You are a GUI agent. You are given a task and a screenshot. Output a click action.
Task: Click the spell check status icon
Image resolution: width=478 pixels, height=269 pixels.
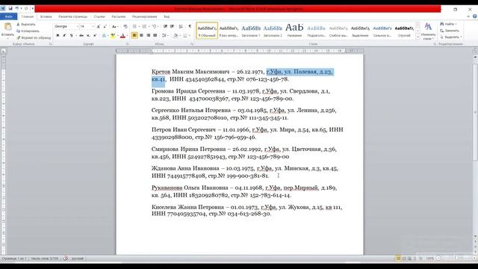point(65,259)
